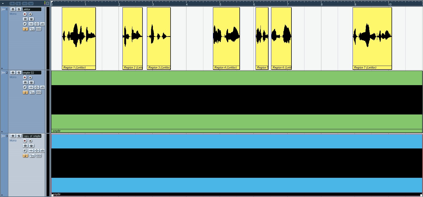The image size is (423, 197).
Task: Solo the smpte 02 track
Action: coord(19,73)
